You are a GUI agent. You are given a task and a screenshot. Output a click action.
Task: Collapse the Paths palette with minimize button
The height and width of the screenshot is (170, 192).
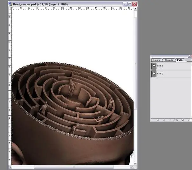point(189,56)
